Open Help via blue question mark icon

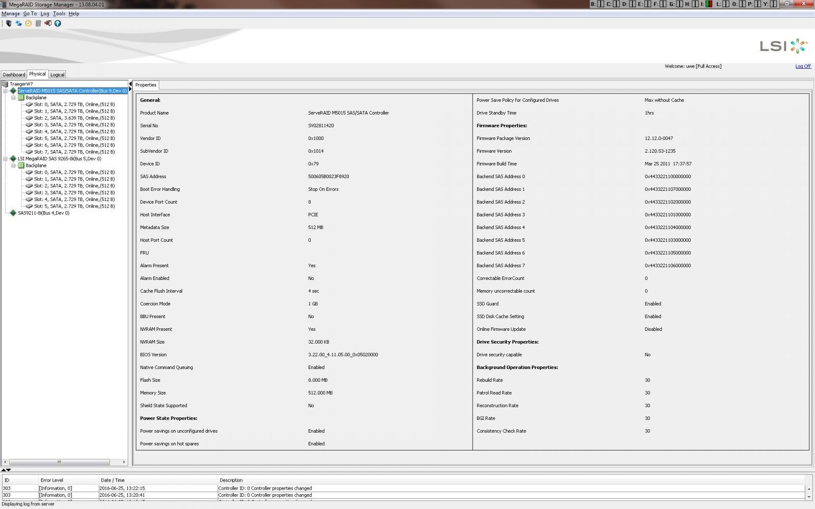[x=58, y=23]
